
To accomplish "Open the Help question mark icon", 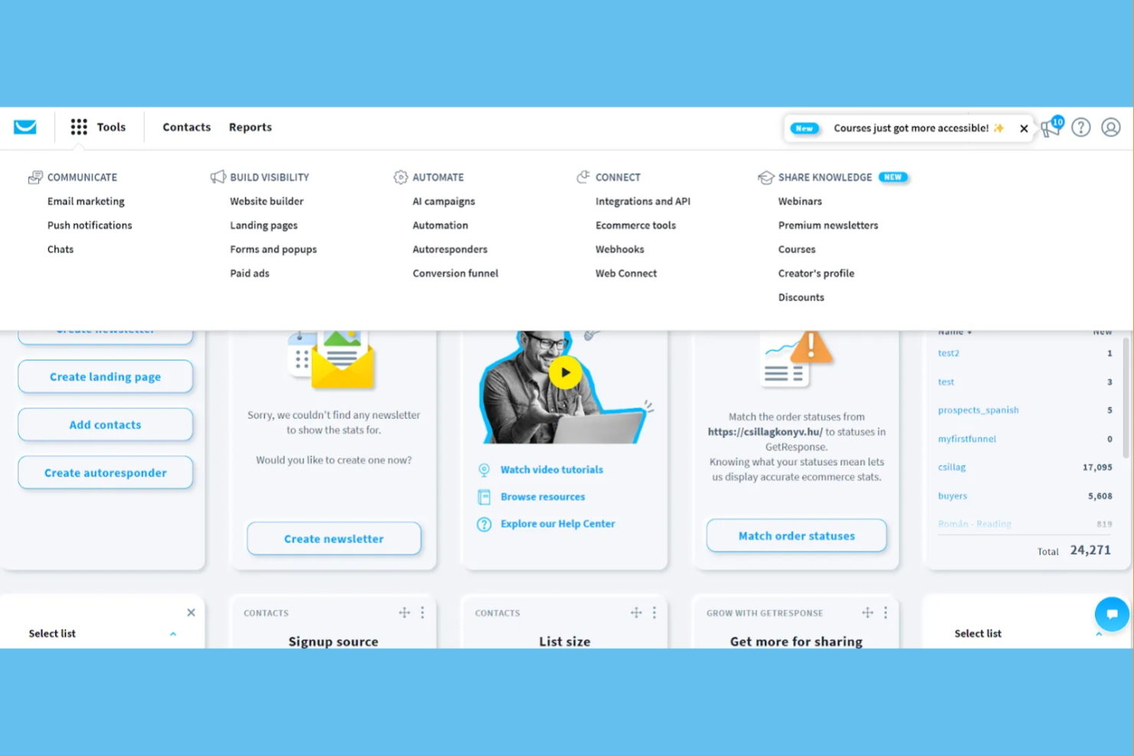I will 1081,127.
